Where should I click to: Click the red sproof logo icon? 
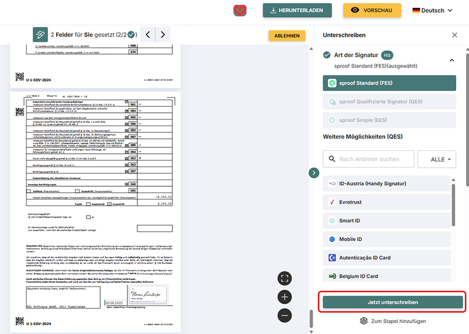click(x=240, y=10)
